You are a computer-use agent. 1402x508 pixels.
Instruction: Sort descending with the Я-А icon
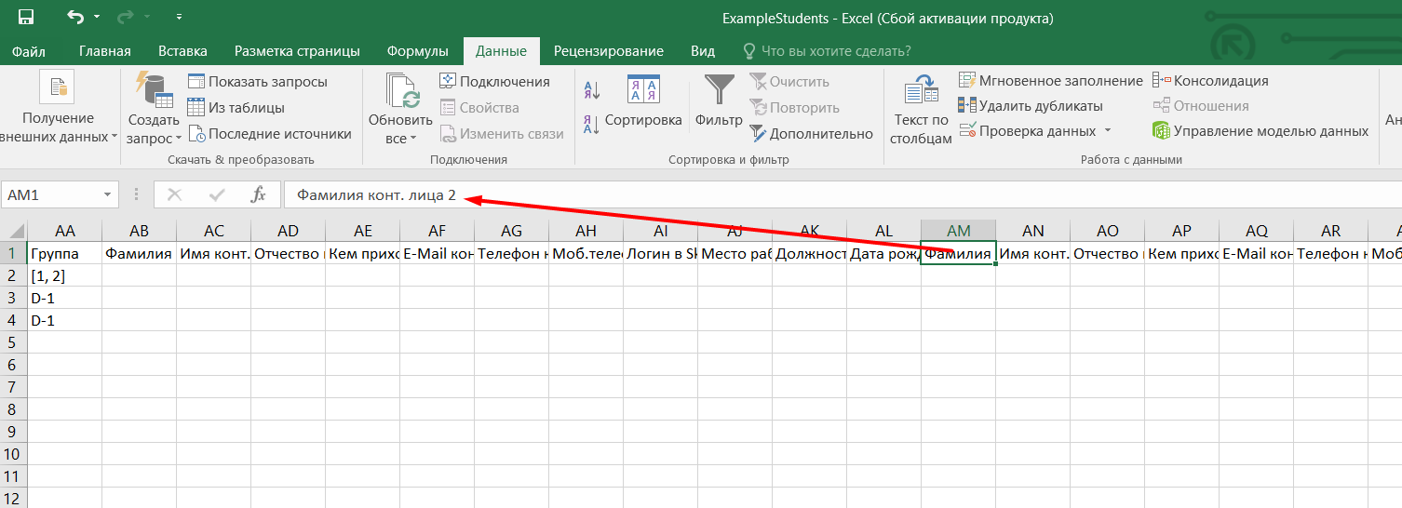coord(592,125)
